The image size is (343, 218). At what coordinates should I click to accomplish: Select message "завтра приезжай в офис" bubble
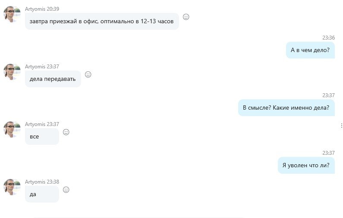(102, 21)
